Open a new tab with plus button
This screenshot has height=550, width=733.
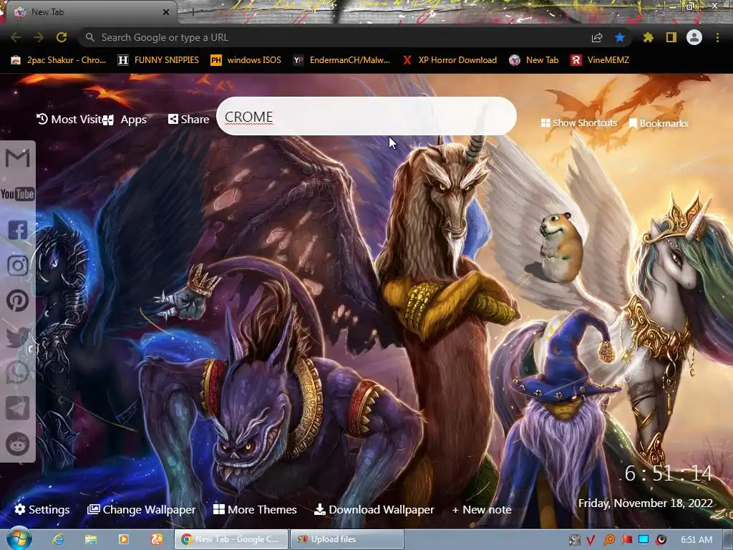(193, 13)
